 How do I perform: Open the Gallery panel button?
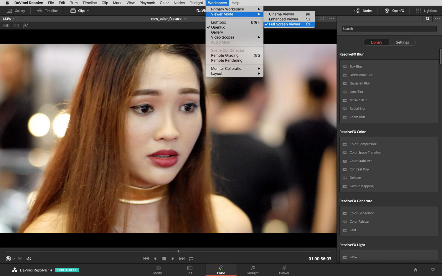coord(16,11)
